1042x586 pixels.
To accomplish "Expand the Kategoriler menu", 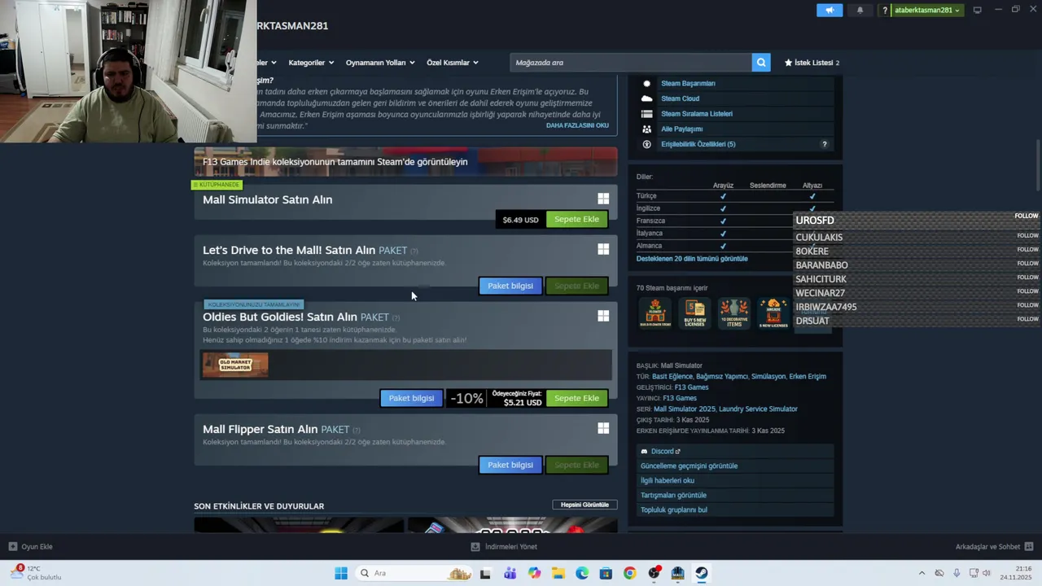I will (311, 63).
